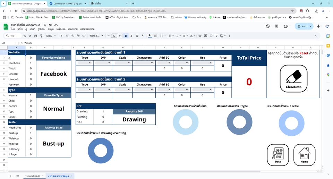Image resolution: width=333 pixels, height=179 pixels.
Task: Click the undo arrow in the toolbar
Action: [24, 36]
